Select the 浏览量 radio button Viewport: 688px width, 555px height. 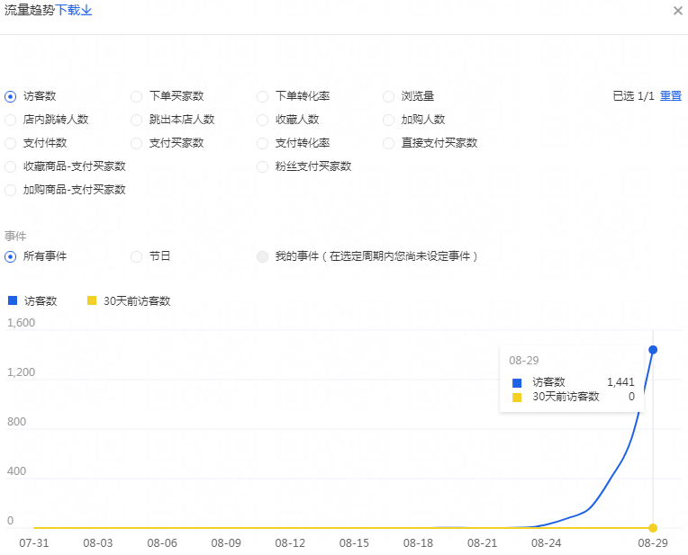[x=388, y=96]
